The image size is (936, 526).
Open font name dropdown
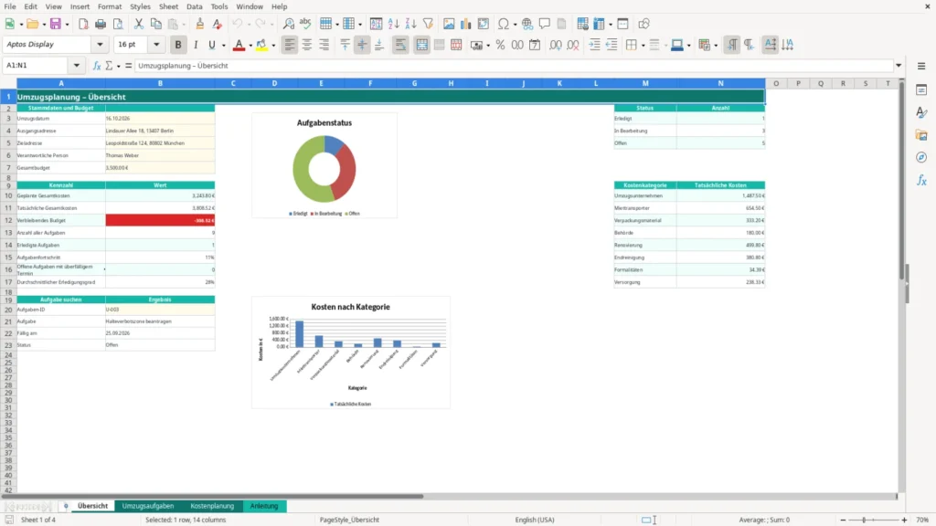point(100,45)
